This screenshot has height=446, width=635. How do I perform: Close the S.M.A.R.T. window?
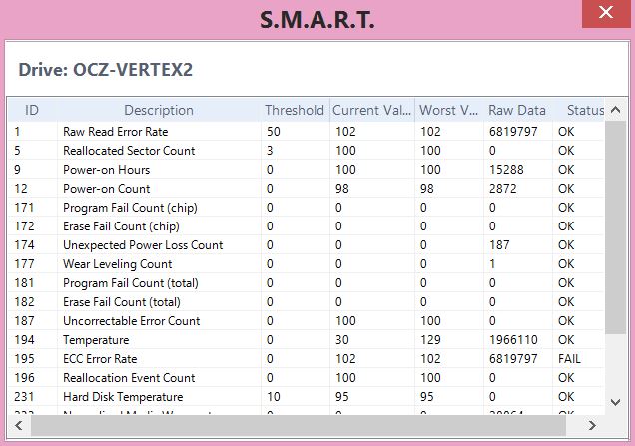point(606,13)
